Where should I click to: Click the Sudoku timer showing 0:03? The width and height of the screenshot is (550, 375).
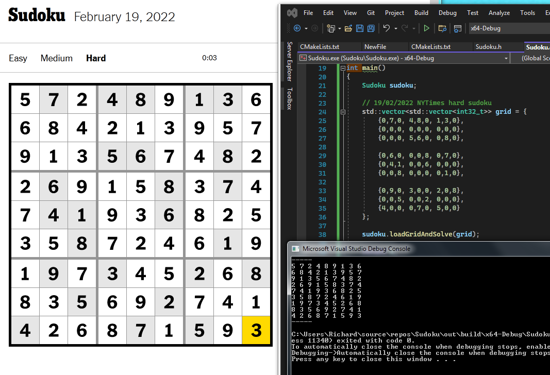[x=209, y=58]
